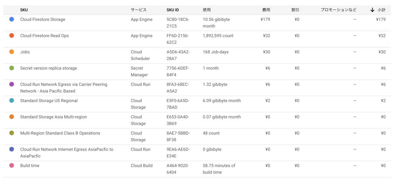
Task: Open the Cloud Firestore Storage SKU row
Action: [197, 23]
